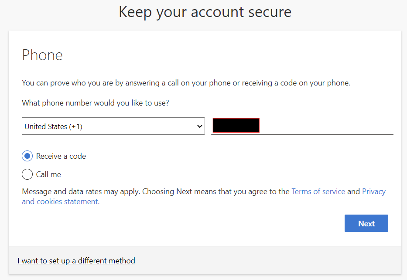407x280 pixels.
Task: Focus the phone number input field
Action: [x=327, y=126]
